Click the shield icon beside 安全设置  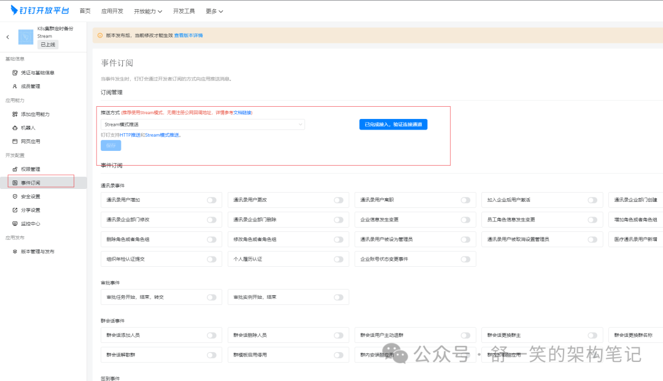[x=15, y=196]
